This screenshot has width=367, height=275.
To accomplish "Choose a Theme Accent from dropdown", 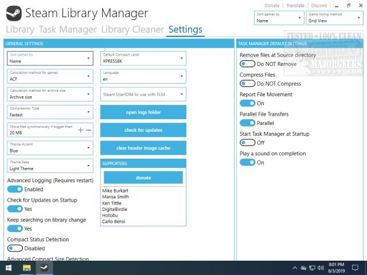I will (50, 148).
